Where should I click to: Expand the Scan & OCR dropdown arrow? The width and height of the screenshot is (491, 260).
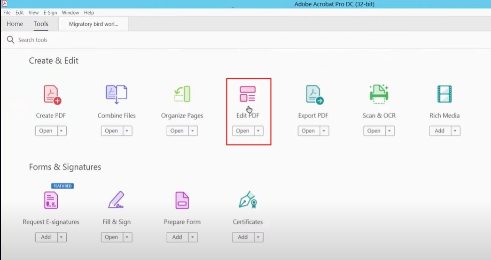390,131
